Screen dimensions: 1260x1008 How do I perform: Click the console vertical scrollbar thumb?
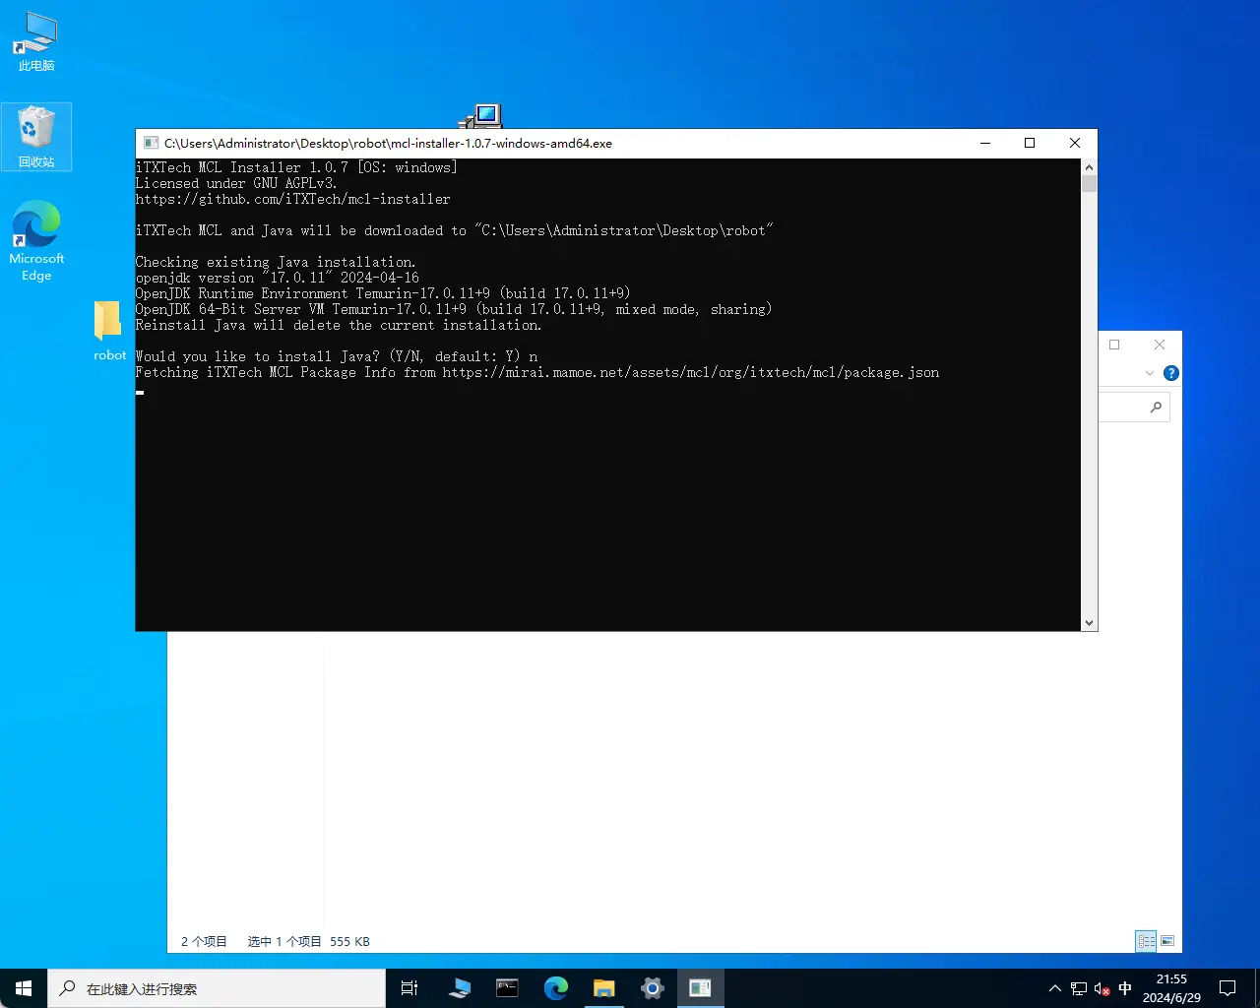coord(1089,184)
